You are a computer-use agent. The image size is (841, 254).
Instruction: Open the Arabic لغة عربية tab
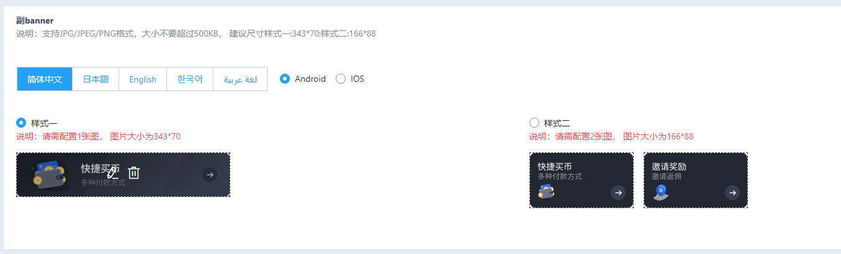coord(240,79)
